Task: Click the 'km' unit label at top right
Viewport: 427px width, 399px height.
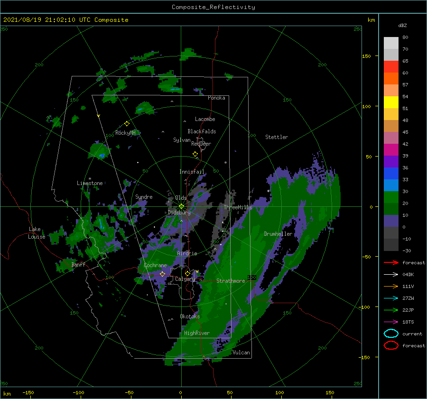Action: tap(371, 20)
